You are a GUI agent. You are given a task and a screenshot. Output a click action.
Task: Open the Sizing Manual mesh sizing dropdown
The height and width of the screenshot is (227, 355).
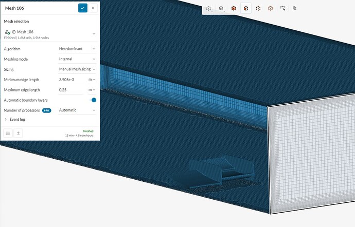coord(77,69)
